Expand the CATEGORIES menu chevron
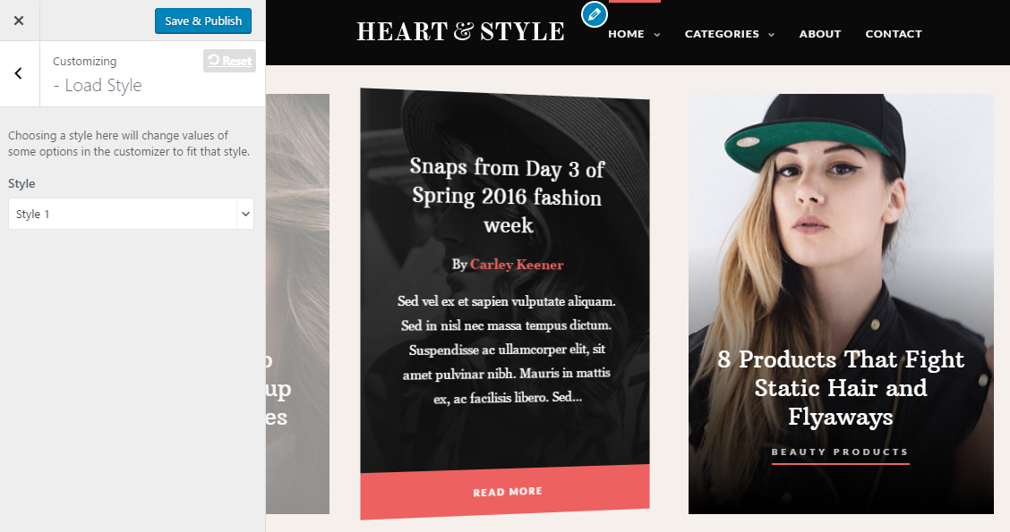The height and width of the screenshot is (532, 1010). point(771,35)
